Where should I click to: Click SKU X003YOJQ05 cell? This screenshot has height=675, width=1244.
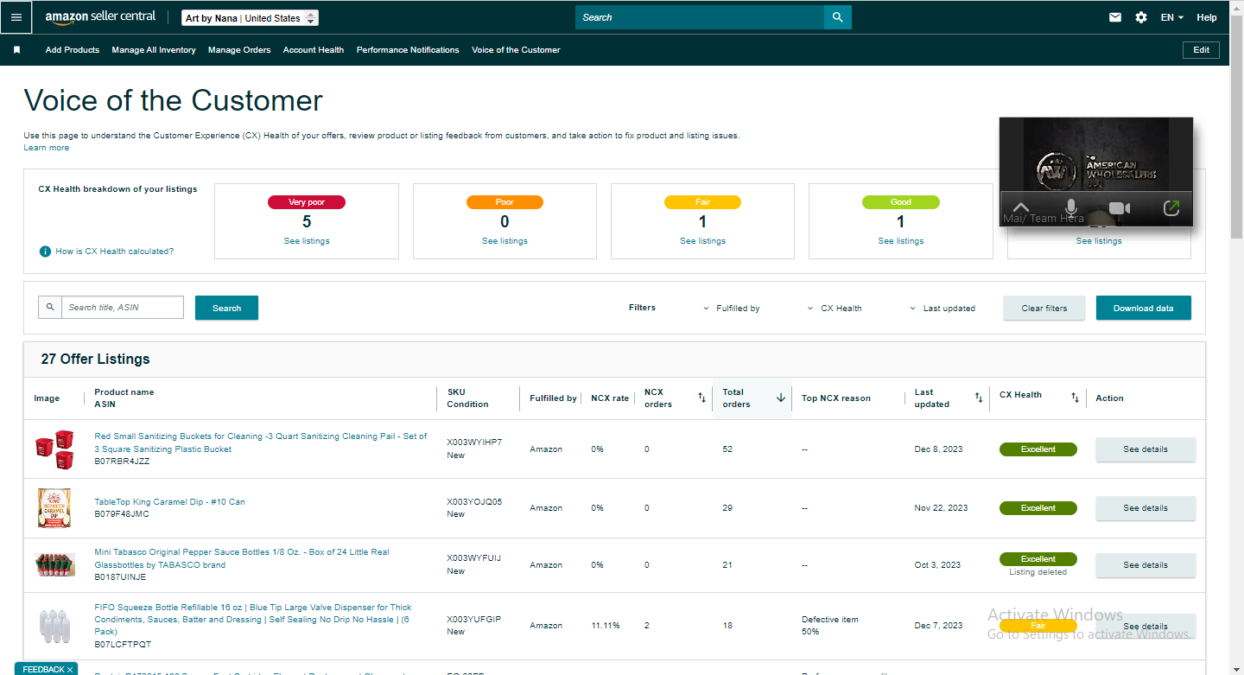[474, 501]
